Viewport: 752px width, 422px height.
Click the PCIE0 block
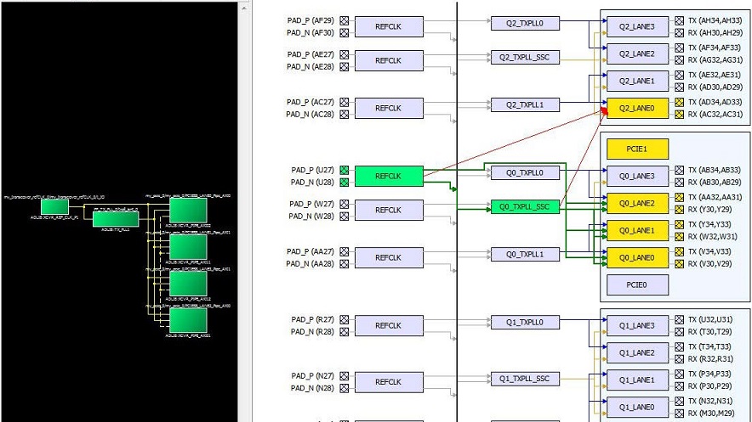pos(636,285)
